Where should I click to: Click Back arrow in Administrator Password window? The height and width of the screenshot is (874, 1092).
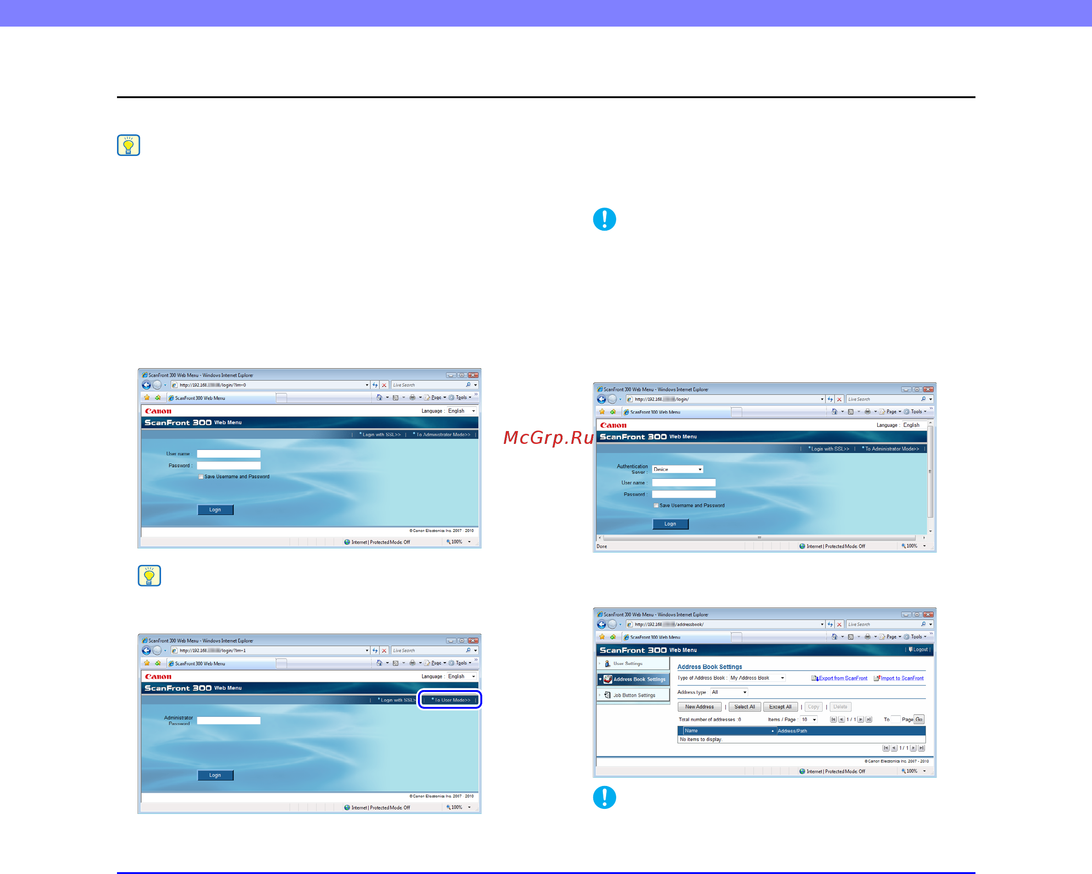coord(146,650)
